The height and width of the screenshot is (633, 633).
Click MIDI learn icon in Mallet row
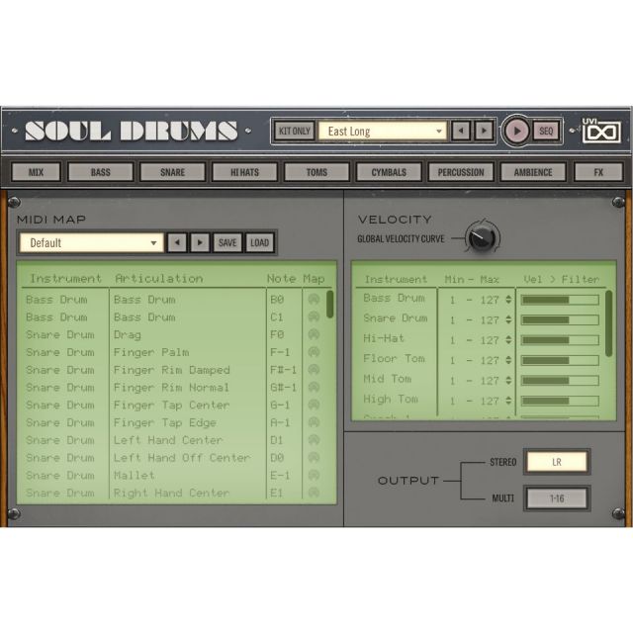click(x=314, y=475)
